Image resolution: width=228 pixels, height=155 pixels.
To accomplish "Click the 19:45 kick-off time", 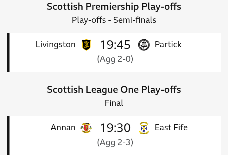I will [115, 45].
